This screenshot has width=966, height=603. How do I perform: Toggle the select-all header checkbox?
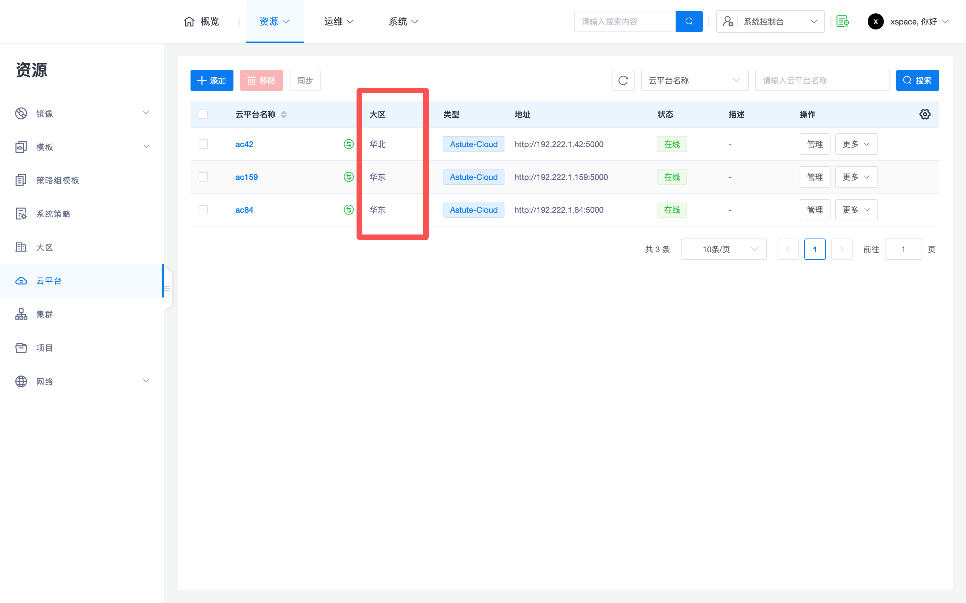[x=203, y=115]
